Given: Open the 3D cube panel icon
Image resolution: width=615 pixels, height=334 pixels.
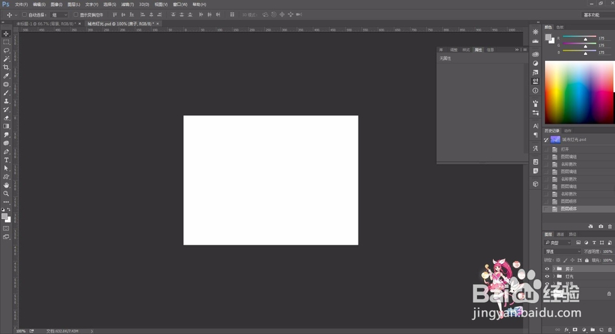Looking at the screenshot, I should point(536,184).
